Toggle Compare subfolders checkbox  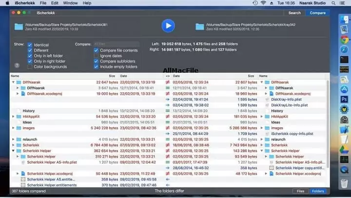click(x=96, y=61)
